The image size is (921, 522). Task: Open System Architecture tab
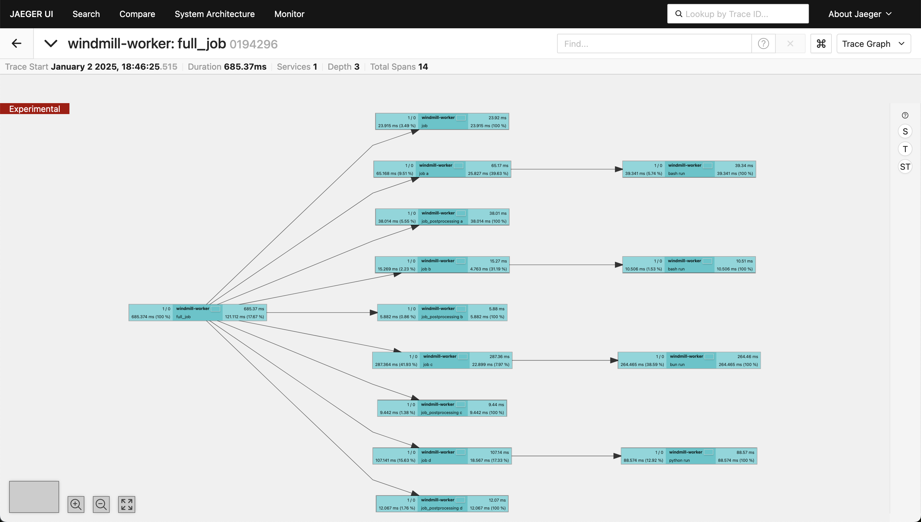pyautogui.click(x=215, y=14)
